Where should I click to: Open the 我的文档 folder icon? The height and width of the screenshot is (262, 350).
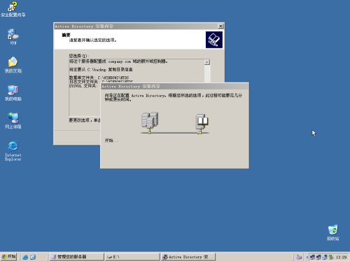coord(13,65)
